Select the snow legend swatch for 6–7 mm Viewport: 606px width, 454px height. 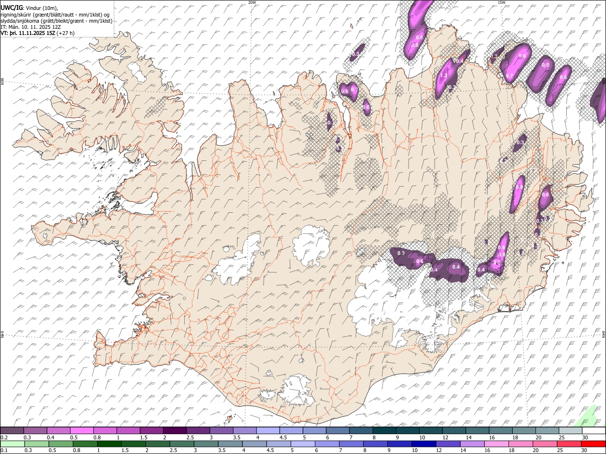click(337, 430)
